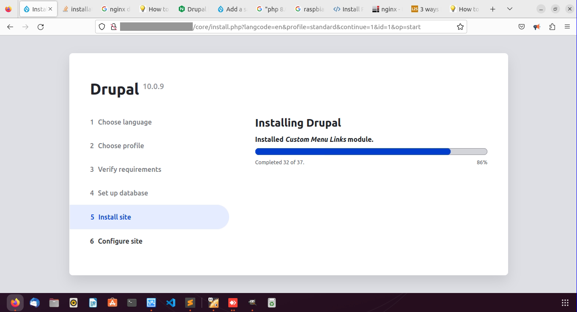Click the 'Choose profile' step

pos(121,146)
